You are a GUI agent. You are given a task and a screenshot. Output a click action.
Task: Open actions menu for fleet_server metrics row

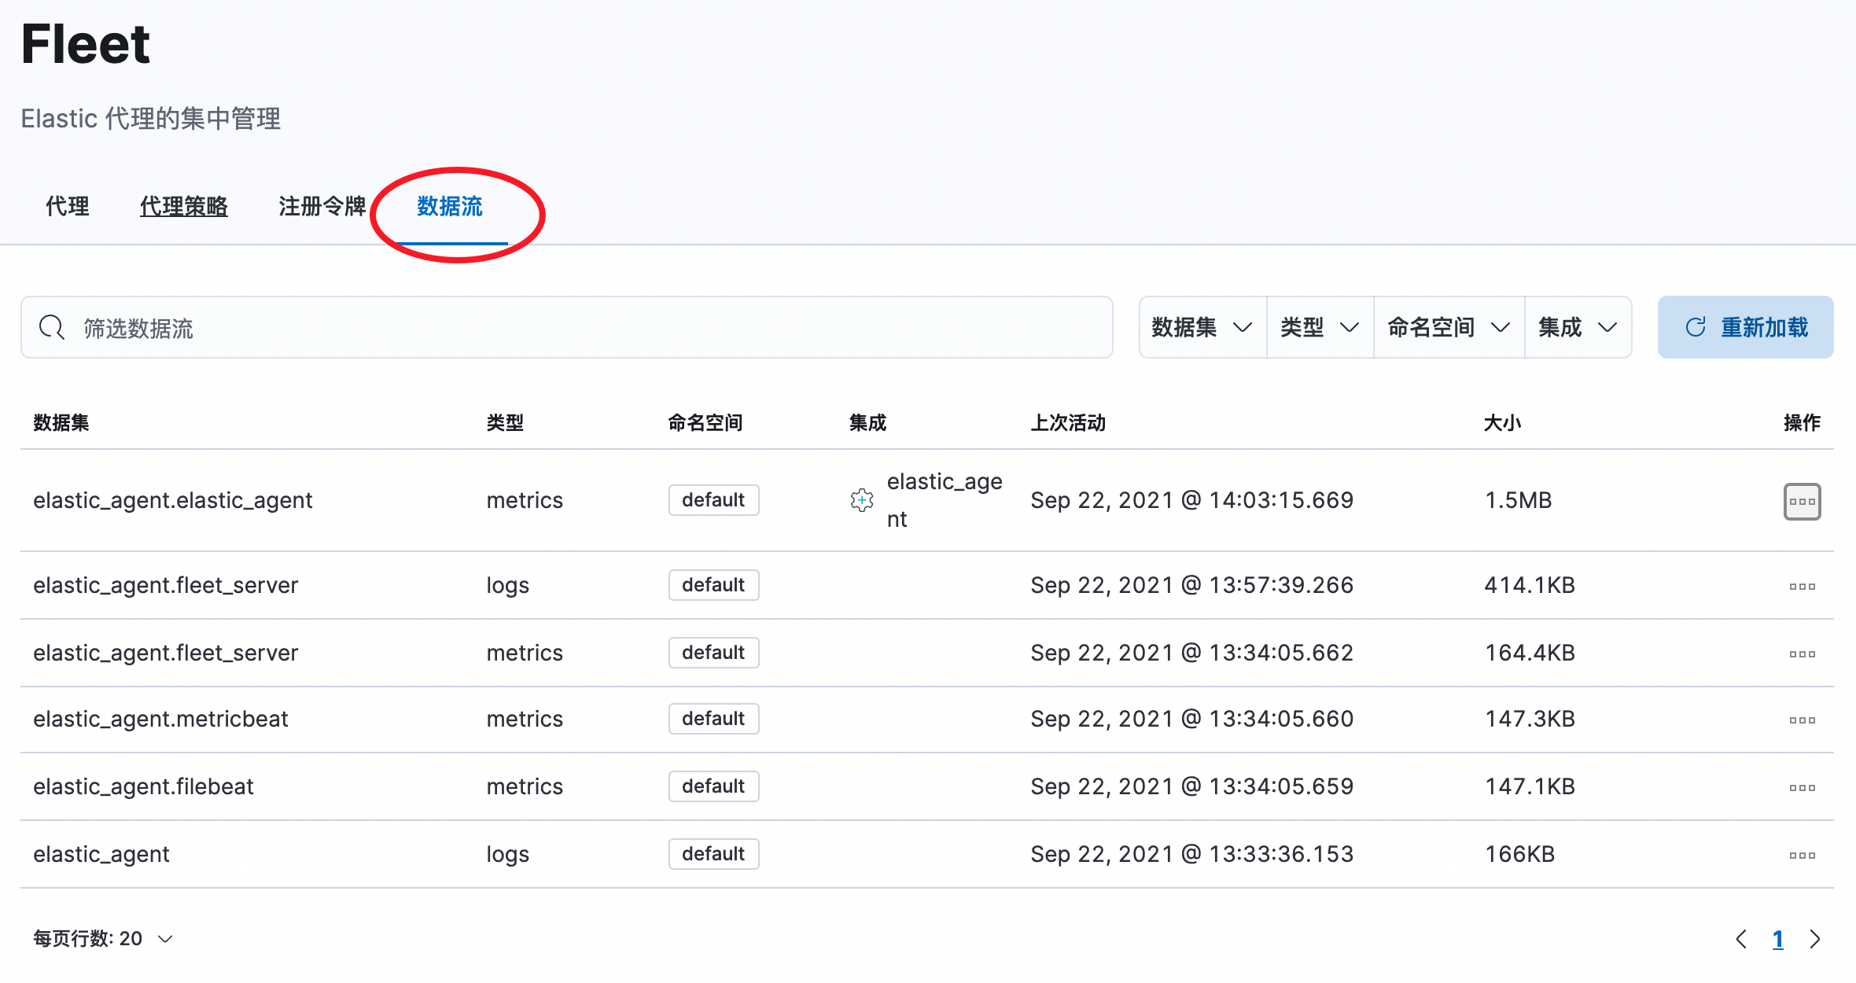[1802, 653]
